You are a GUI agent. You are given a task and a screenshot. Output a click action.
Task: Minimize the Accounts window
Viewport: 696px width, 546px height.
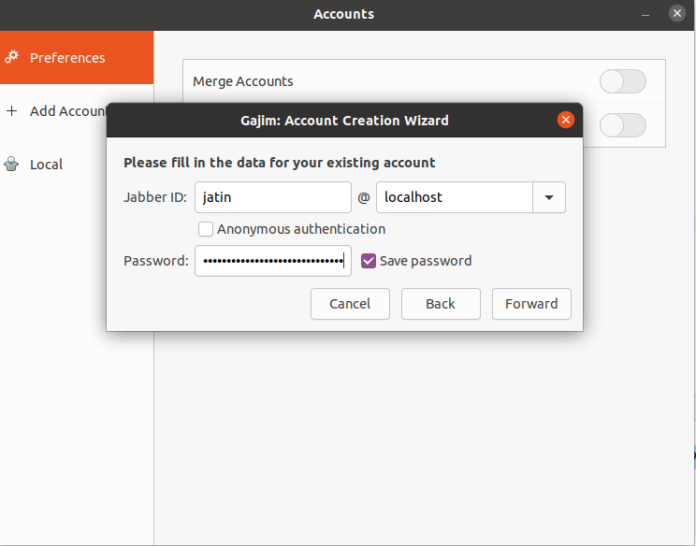(646, 14)
